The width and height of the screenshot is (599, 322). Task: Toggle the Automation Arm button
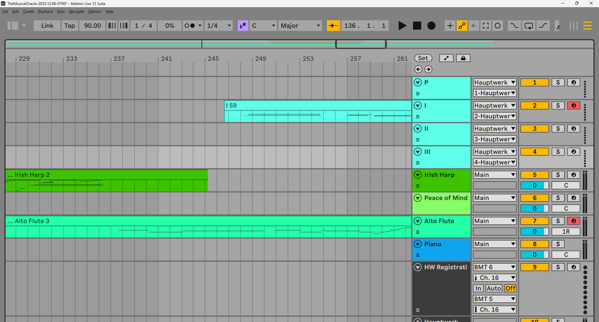click(x=462, y=26)
